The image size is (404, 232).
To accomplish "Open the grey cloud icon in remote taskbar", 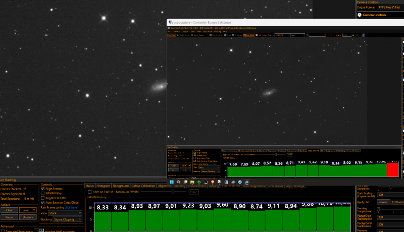I will click(x=233, y=182).
